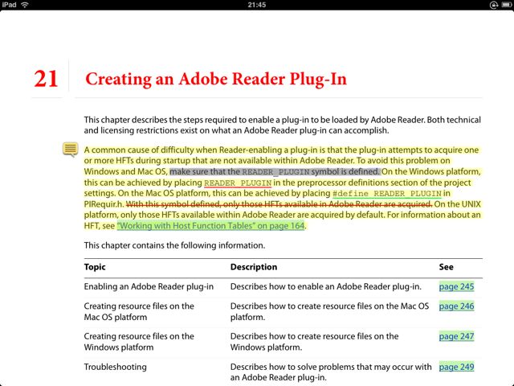Open "Working with Host Function Tables" link

point(210,226)
